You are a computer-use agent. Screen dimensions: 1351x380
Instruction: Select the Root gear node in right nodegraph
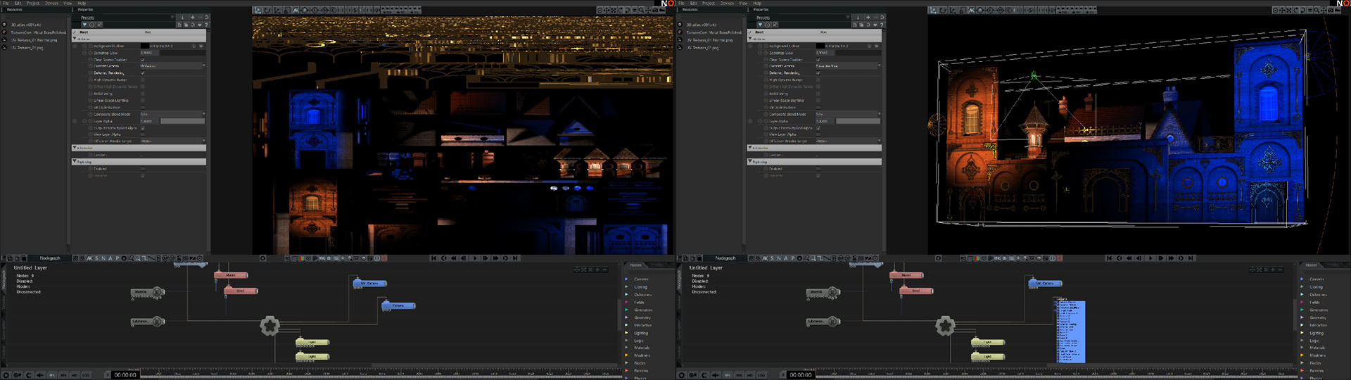[945, 325]
